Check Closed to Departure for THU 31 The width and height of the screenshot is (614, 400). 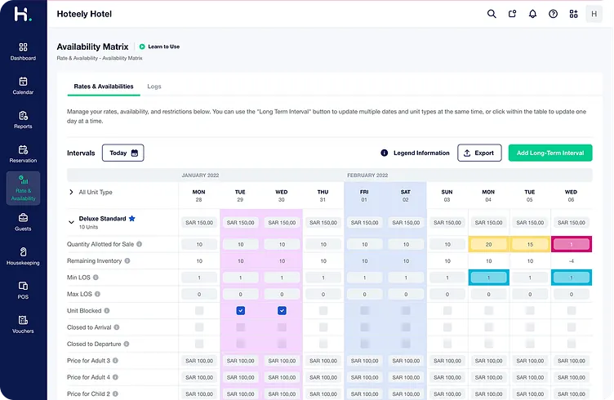[323, 344]
